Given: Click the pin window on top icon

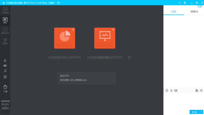Looking at the screenshot, I should (x=185, y=3).
